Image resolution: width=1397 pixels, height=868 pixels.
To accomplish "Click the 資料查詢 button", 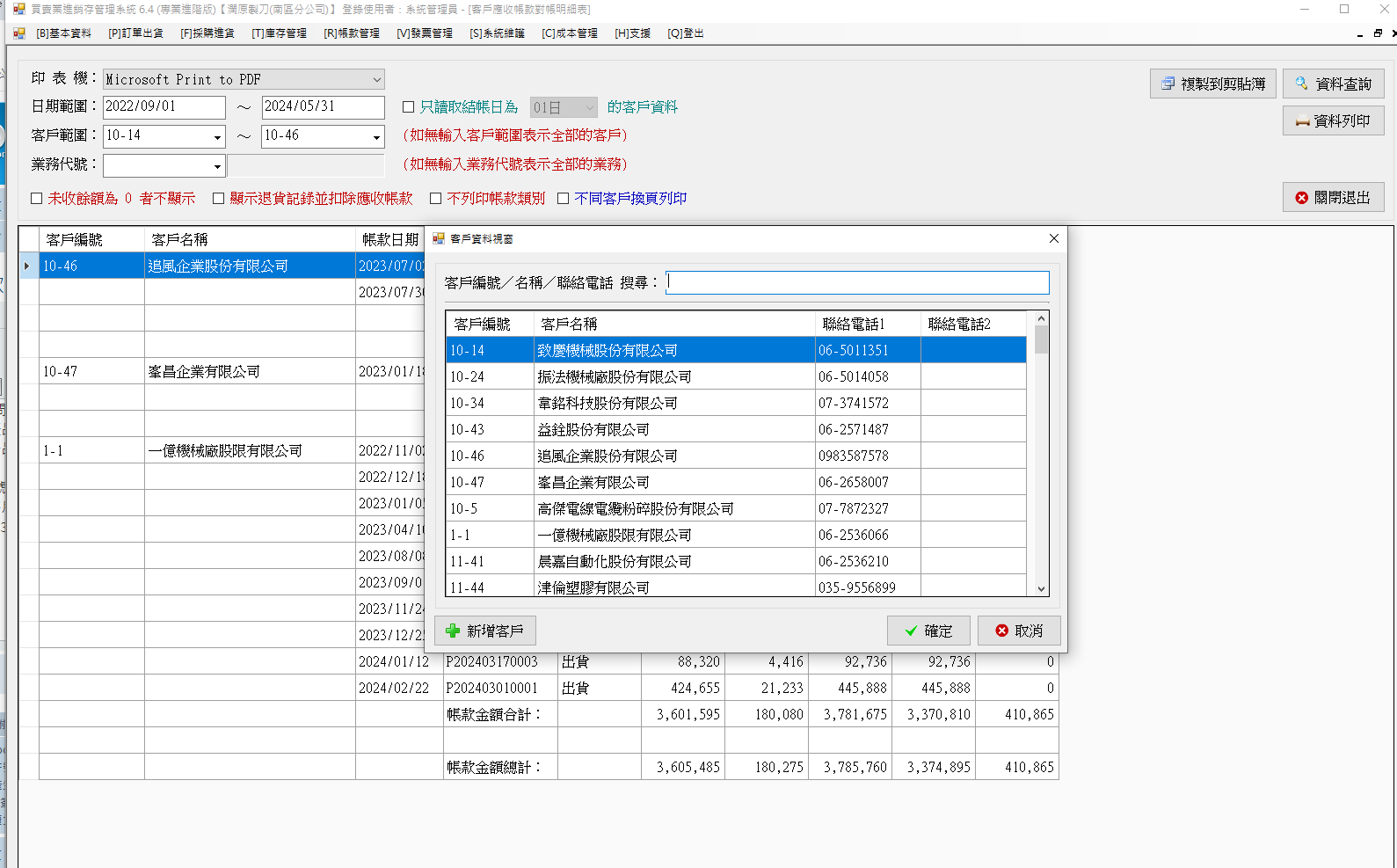I will point(1333,84).
